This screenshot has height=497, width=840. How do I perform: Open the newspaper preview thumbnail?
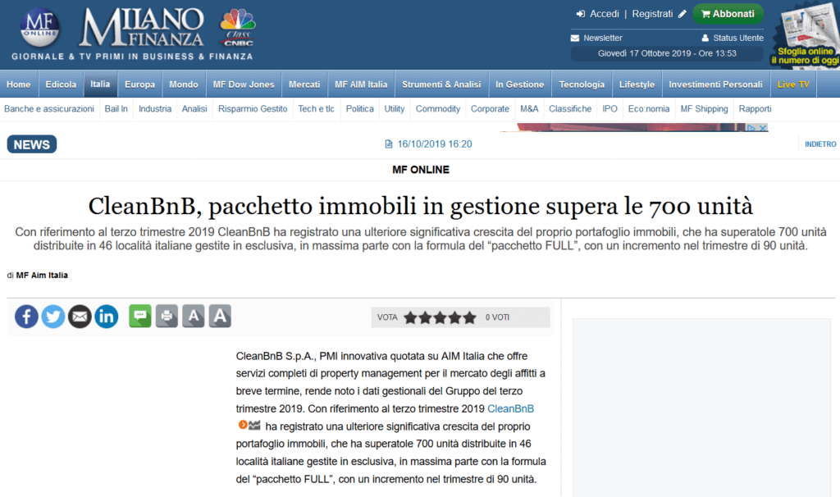pyautogui.click(x=806, y=34)
